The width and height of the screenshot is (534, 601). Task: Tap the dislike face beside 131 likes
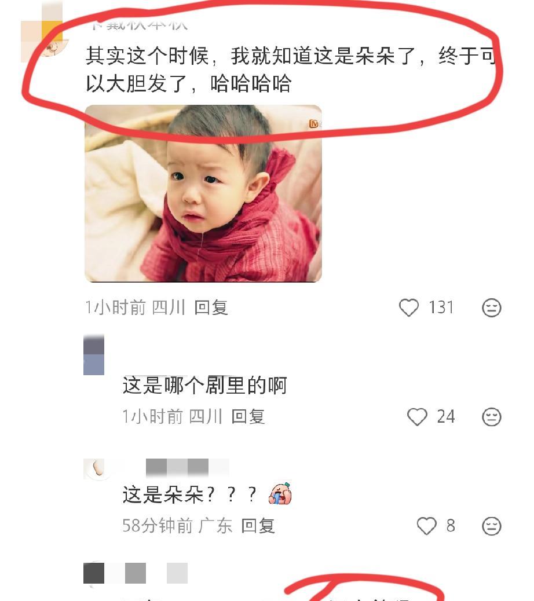point(492,308)
